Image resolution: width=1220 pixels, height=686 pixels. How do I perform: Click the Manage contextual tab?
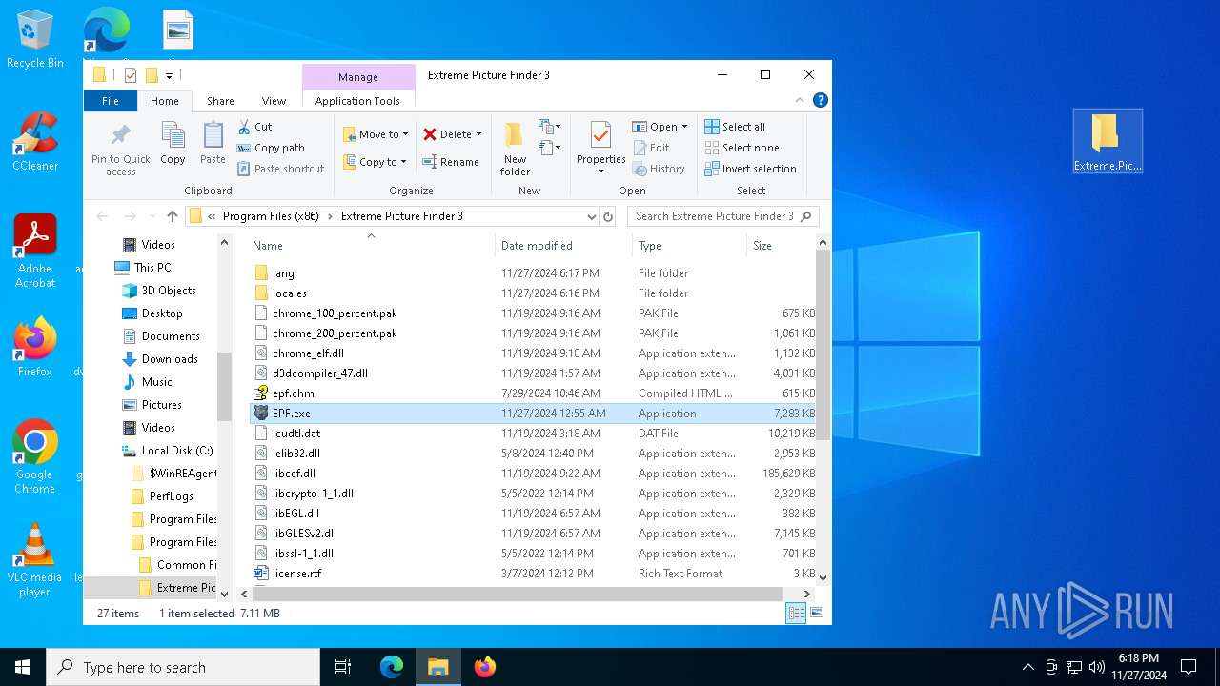358,77
